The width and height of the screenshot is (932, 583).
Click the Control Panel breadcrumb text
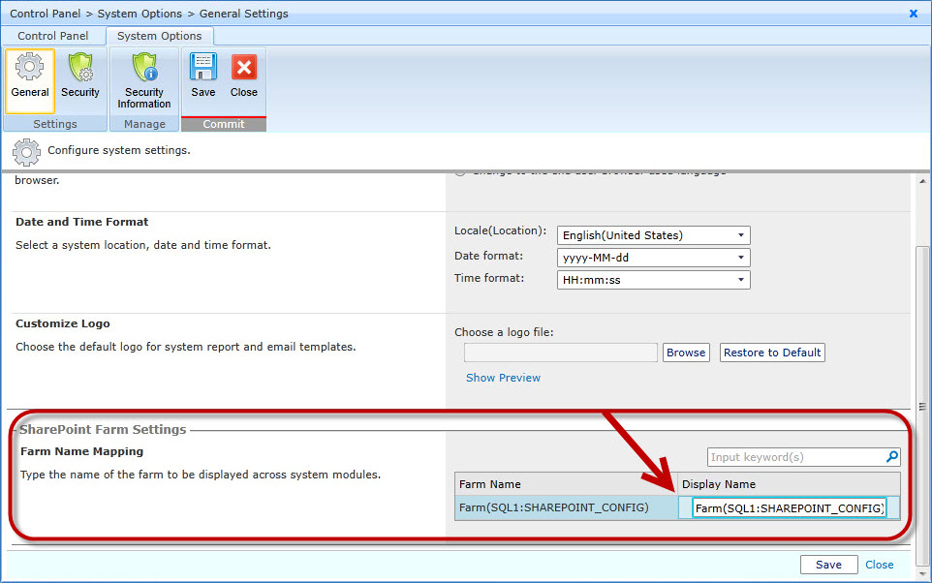(x=46, y=14)
